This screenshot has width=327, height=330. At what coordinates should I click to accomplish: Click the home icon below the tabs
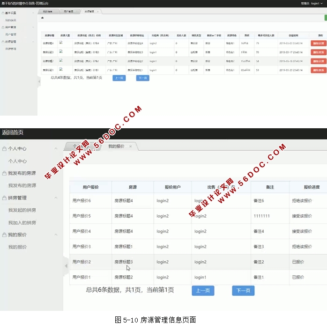(43, 18)
